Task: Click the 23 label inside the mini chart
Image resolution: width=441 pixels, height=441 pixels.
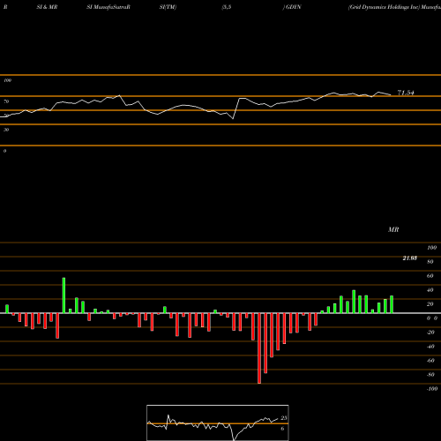Action: tap(284, 418)
